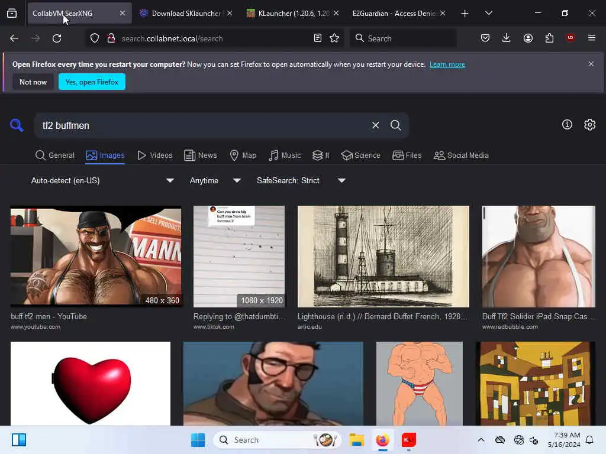Open File Explorer from the taskbar
606x454 pixels.
click(x=357, y=440)
